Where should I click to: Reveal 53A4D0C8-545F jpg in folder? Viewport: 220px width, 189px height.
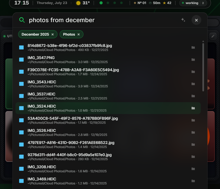[193, 120]
